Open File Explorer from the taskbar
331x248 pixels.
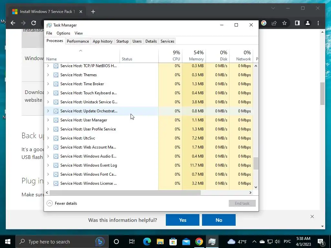point(160,242)
